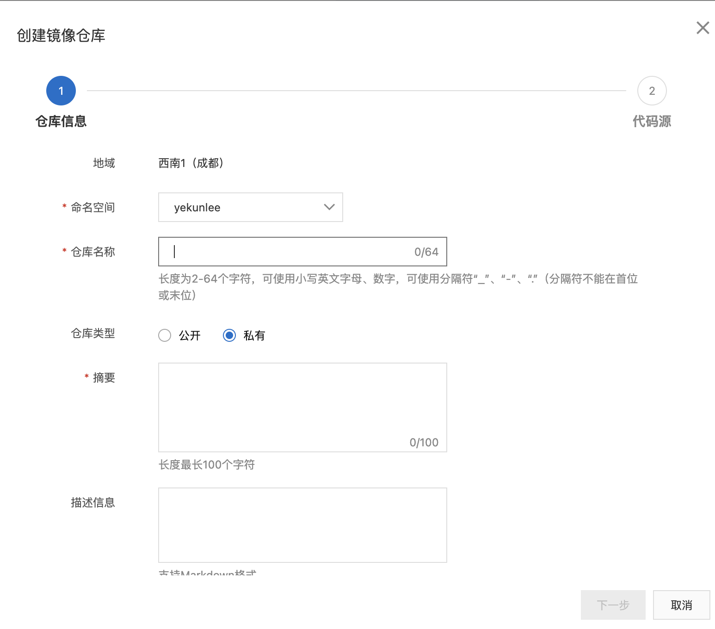Click into the 描述信息 text area
The width and height of the screenshot is (715, 629).
tap(302, 525)
